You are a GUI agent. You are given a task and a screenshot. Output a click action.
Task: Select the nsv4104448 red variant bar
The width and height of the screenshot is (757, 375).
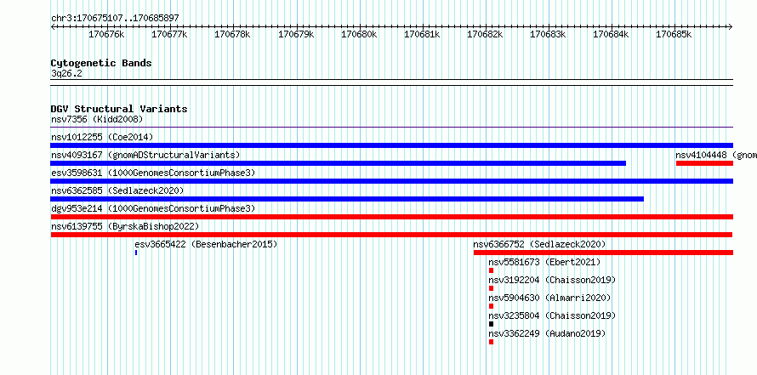[x=704, y=163]
